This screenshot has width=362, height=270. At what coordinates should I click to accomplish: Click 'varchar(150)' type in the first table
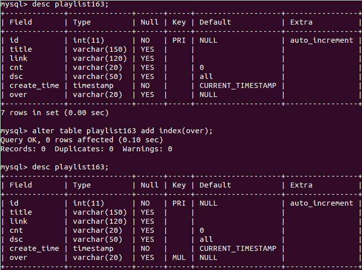coord(100,49)
